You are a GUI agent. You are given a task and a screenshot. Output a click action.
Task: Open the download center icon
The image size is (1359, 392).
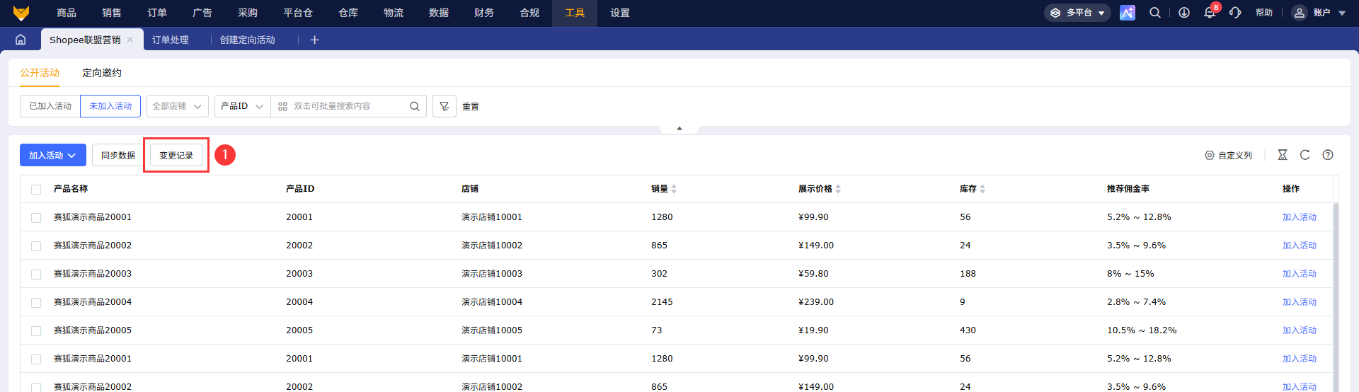click(x=1184, y=13)
